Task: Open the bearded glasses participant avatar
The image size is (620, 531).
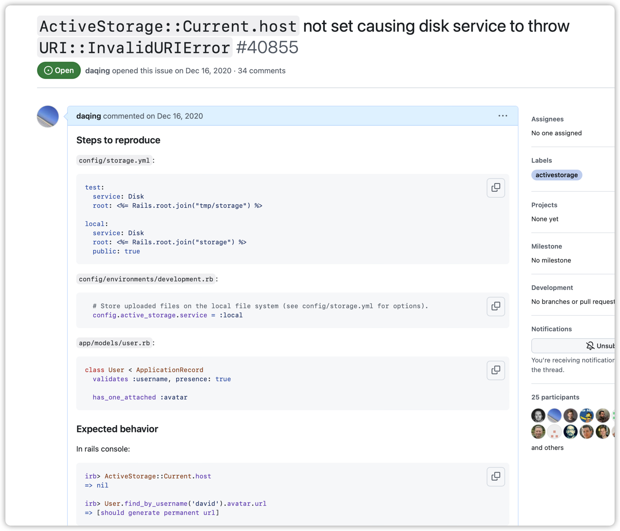Action: (570, 432)
